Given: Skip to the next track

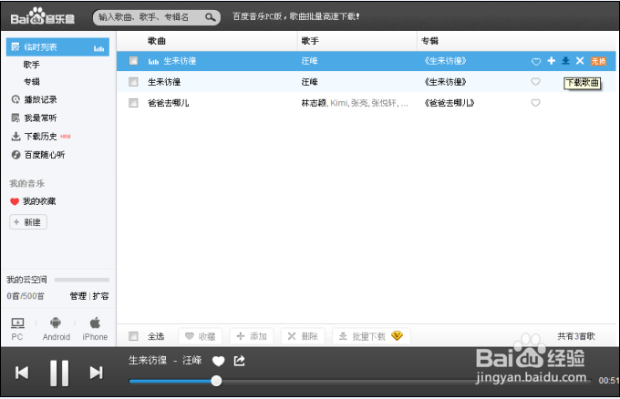Looking at the screenshot, I should tap(96, 373).
